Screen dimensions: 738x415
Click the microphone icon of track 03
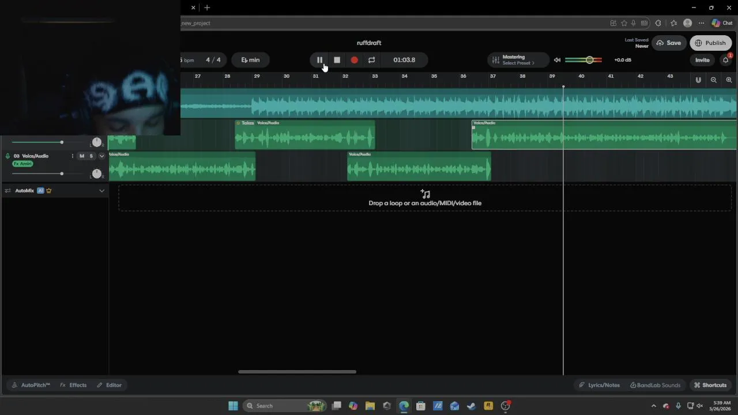pyautogui.click(x=7, y=156)
